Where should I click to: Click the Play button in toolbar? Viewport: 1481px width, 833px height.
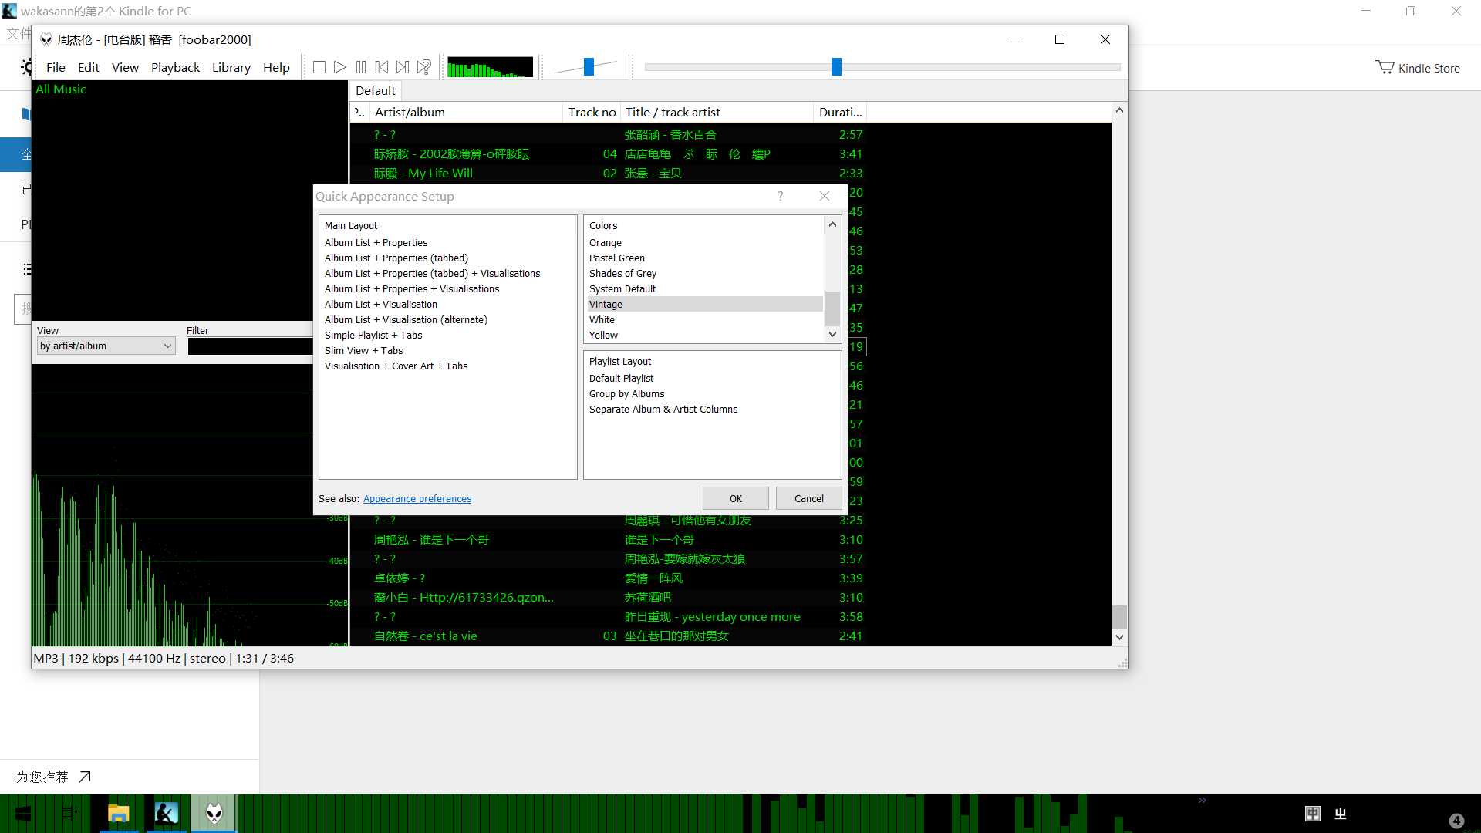339,67
